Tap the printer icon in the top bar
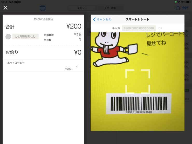This screenshot has height=144, width=192. pos(43,8)
